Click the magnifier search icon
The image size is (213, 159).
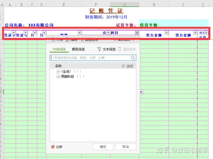coord(133,58)
